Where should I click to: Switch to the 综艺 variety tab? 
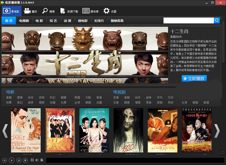coord(53,21)
